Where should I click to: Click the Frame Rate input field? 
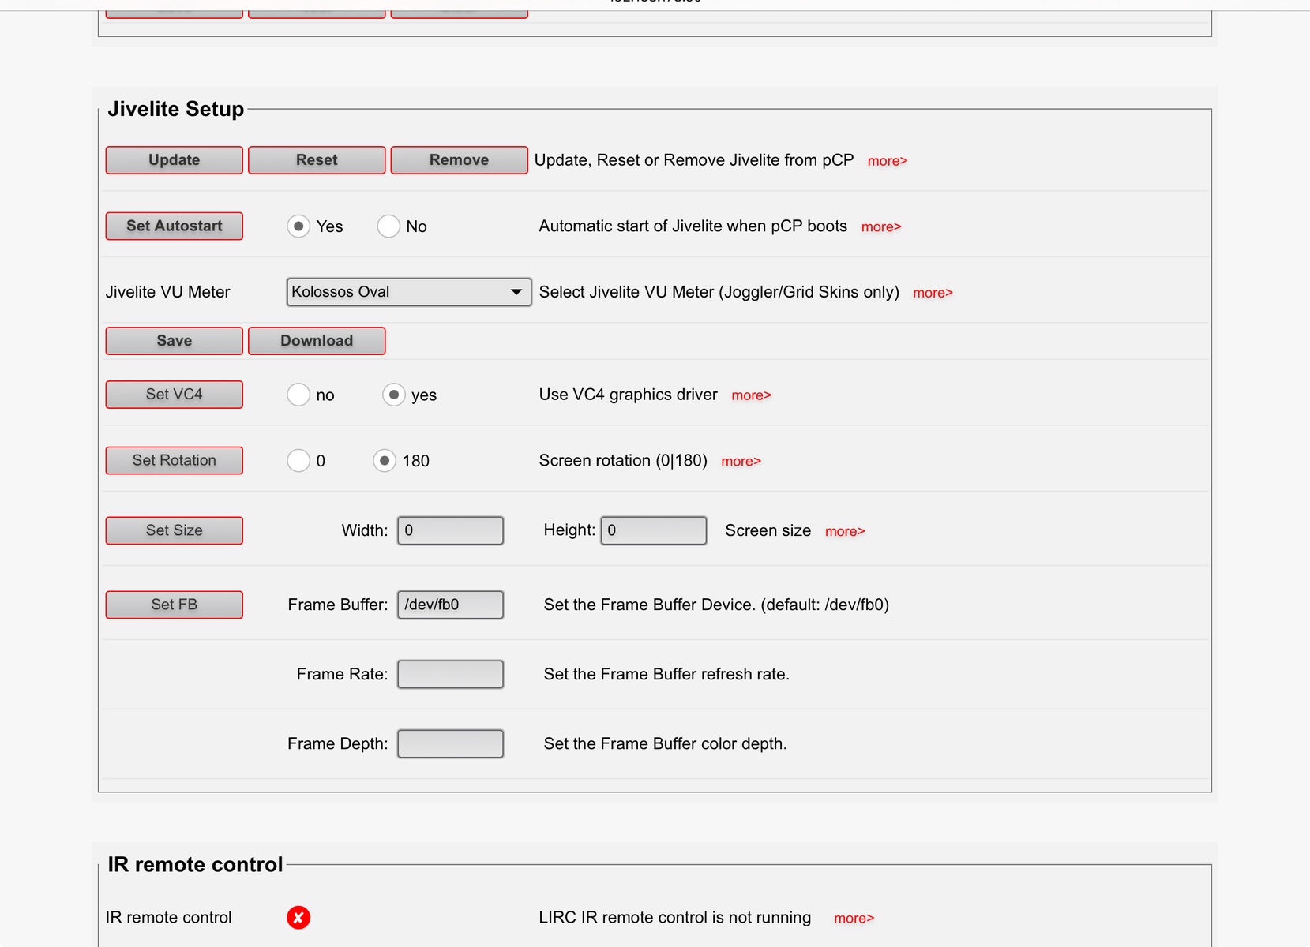coord(450,674)
